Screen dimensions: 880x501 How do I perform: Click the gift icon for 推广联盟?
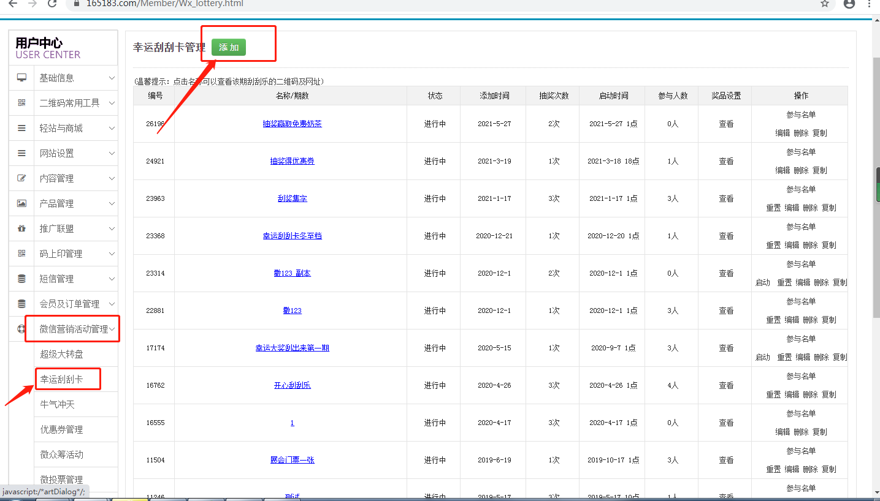(x=21, y=228)
